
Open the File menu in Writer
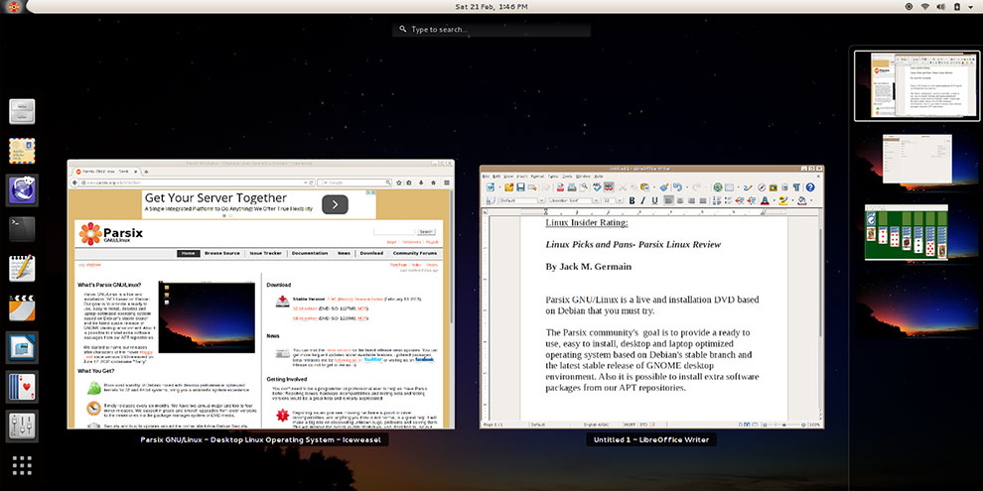[x=486, y=176]
